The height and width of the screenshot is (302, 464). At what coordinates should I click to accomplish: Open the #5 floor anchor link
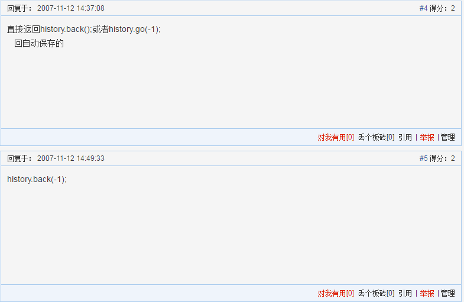tap(423, 158)
